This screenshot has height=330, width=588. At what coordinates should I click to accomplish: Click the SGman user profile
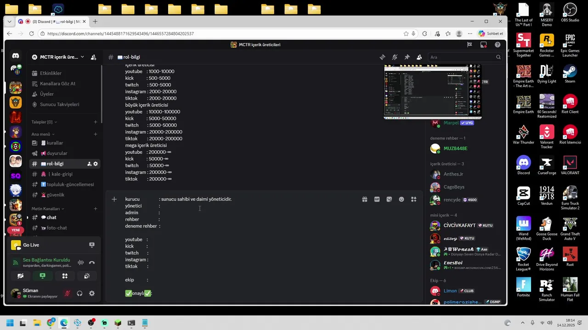click(34, 293)
